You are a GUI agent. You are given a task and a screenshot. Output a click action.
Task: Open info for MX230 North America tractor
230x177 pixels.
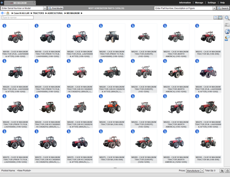[165, 61]
